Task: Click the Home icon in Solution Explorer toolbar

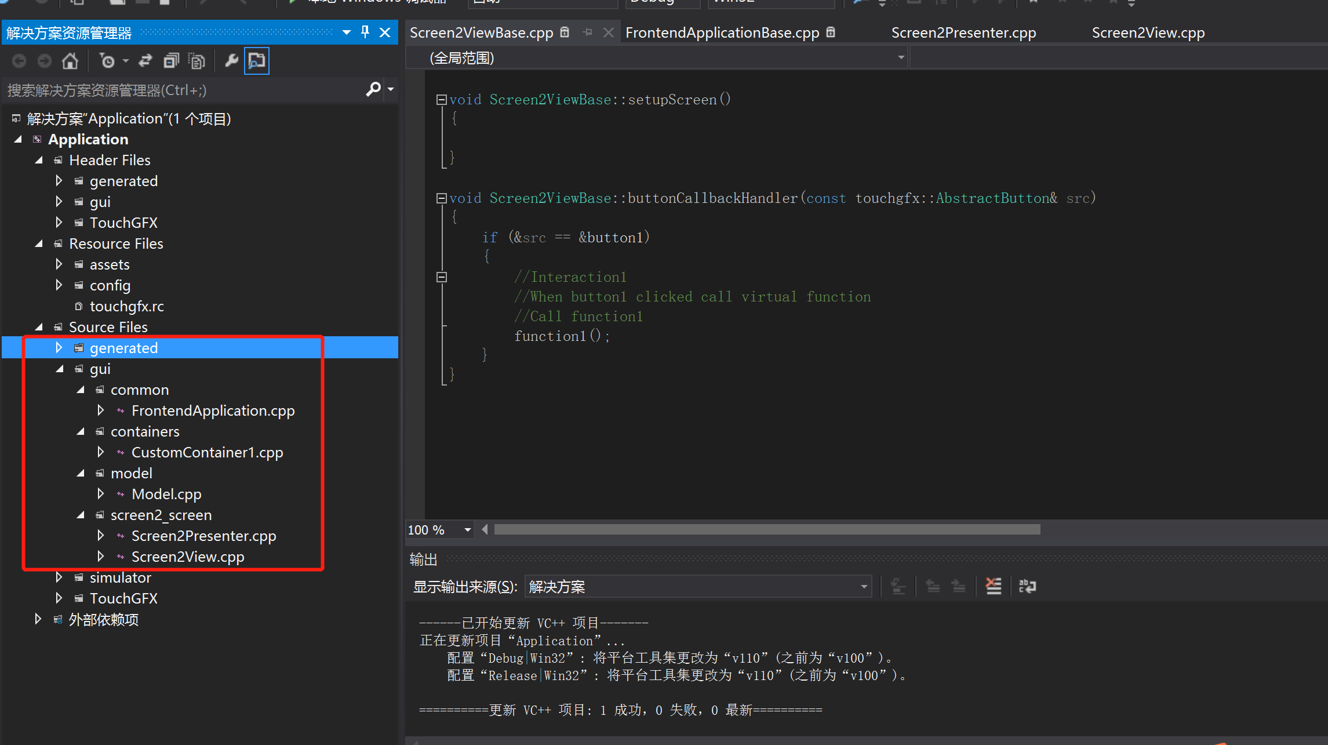Action: pos(70,61)
